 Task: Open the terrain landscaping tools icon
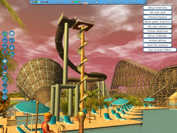(5, 85)
